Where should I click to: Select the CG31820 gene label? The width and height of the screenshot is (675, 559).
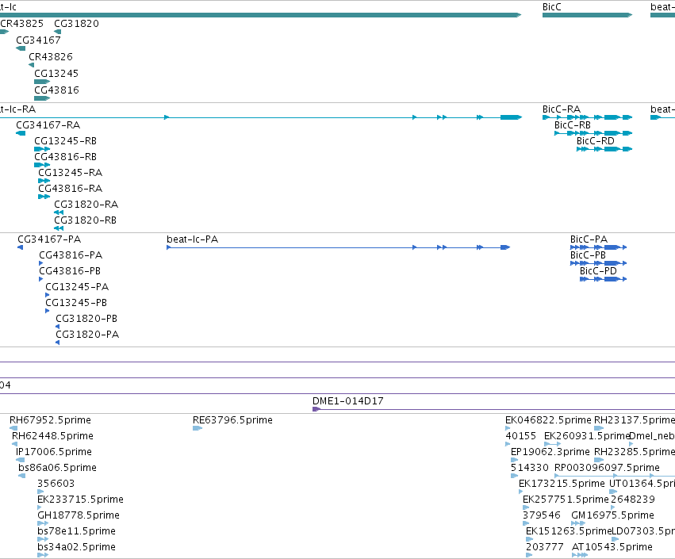76,24
